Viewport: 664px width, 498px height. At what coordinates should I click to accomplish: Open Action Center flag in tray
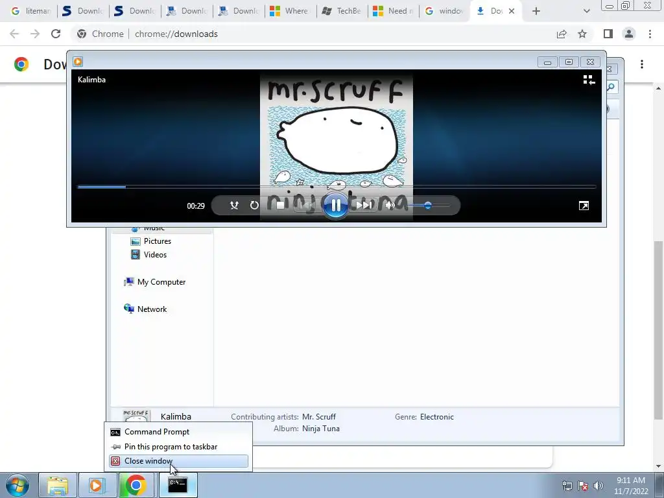583,486
